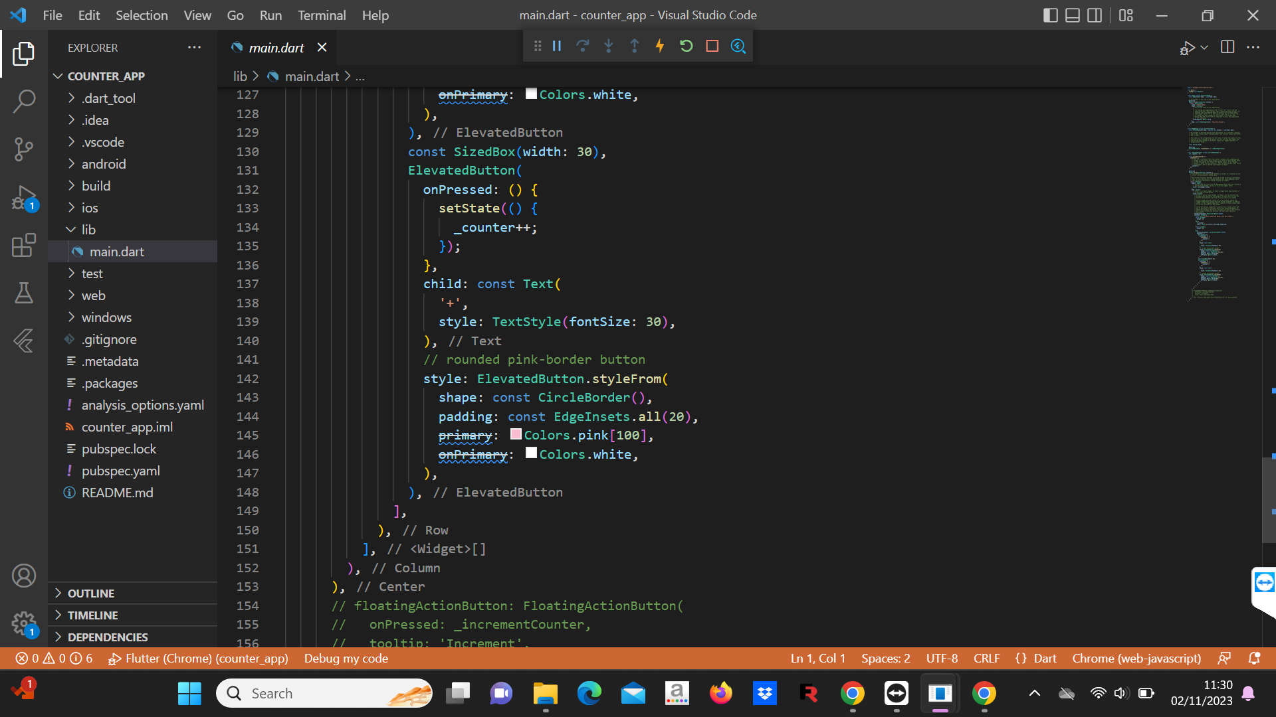The image size is (1276, 717).
Task: Open the Source Control view
Action: coord(24,149)
